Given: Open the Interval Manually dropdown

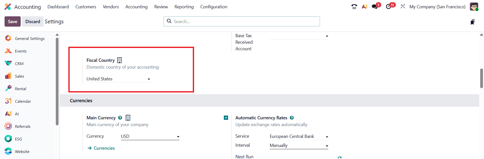Looking at the screenshot, I should [x=299, y=145].
